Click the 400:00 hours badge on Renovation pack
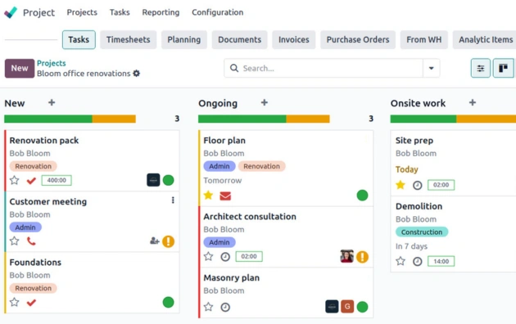 click(x=57, y=180)
